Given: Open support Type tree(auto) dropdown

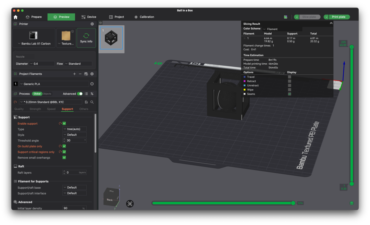Looking at the screenshot, I should [74, 129].
